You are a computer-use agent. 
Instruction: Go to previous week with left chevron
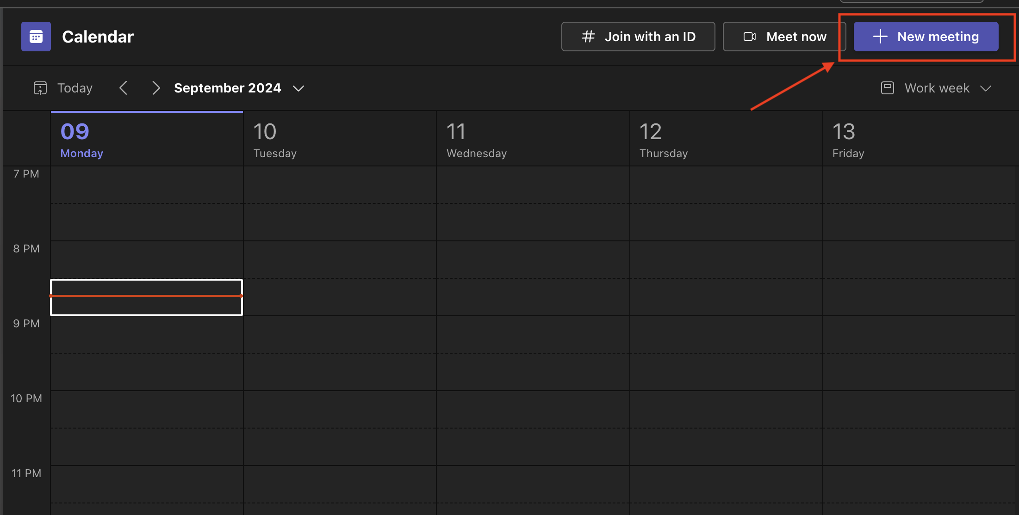tap(124, 87)
